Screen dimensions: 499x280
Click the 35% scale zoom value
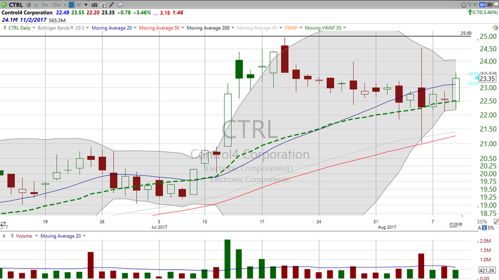[x=482, y=221]
